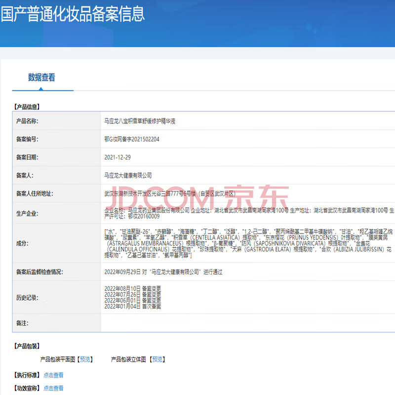Click 点击查看 next to 功效宣称
Image resolution: width=395 pixels, height=395 pixels.
(53, 389)
